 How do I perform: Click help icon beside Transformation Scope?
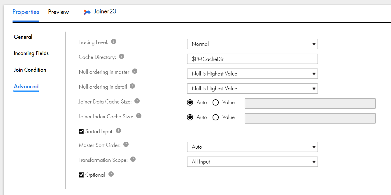[x=133, y=159]
